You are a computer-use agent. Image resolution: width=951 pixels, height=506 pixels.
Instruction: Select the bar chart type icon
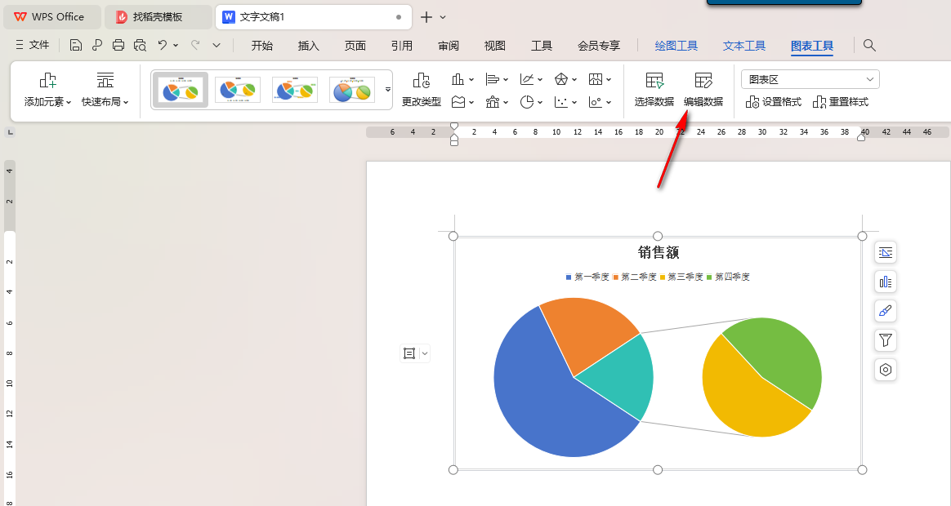coord(492,79)
